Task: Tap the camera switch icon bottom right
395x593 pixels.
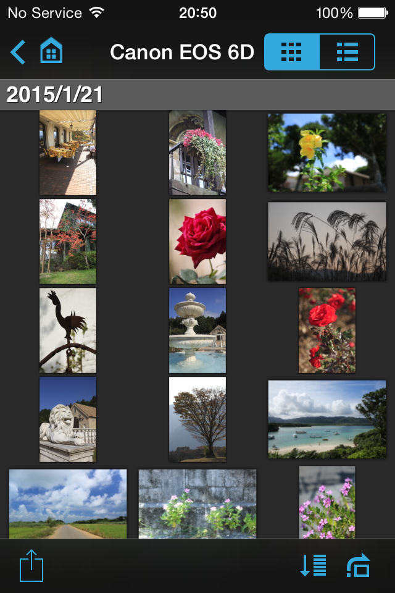Action: (359, 566)
